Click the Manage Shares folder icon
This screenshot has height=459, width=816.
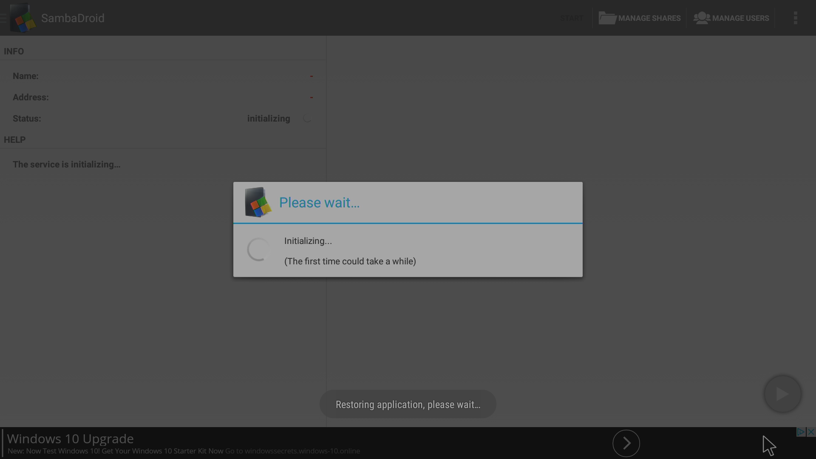[607, 18]
